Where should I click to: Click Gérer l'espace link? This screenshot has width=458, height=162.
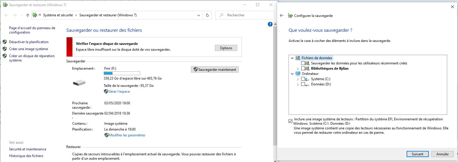[x=119, y=91]
